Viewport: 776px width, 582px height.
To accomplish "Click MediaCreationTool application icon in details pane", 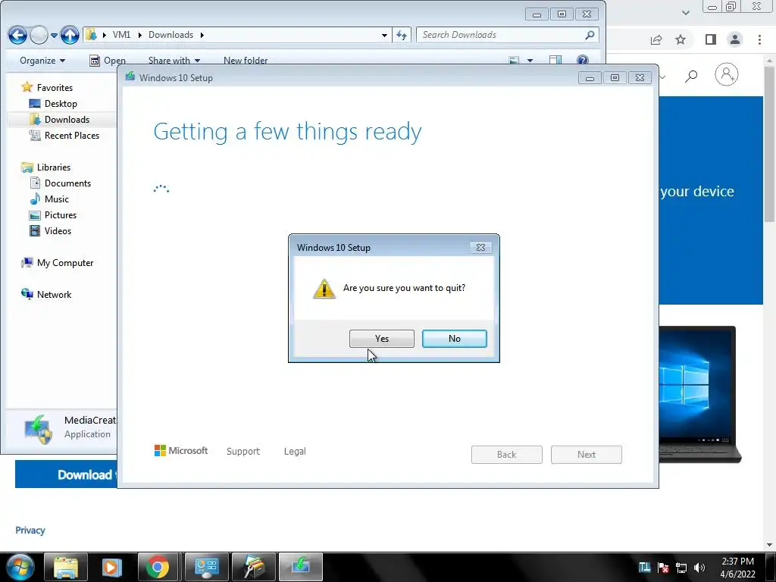I will tap(39, 429).
